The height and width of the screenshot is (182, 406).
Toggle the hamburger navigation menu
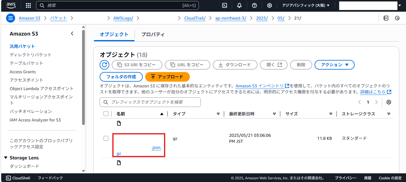11,18
